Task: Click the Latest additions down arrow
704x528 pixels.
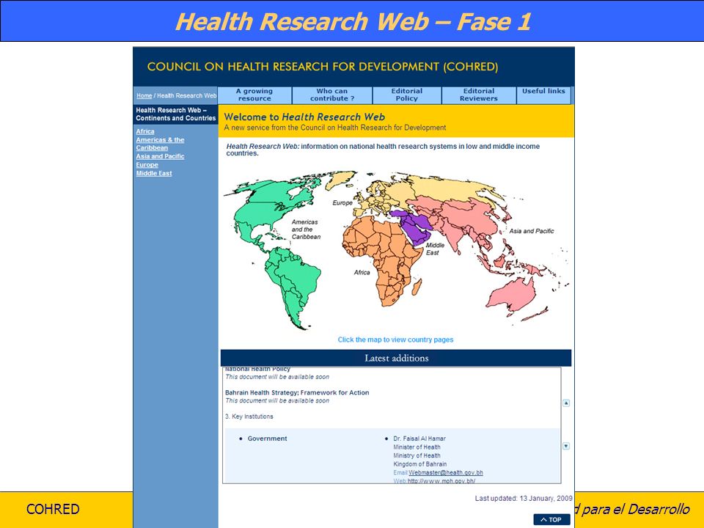Action: [x=566, y=447]
